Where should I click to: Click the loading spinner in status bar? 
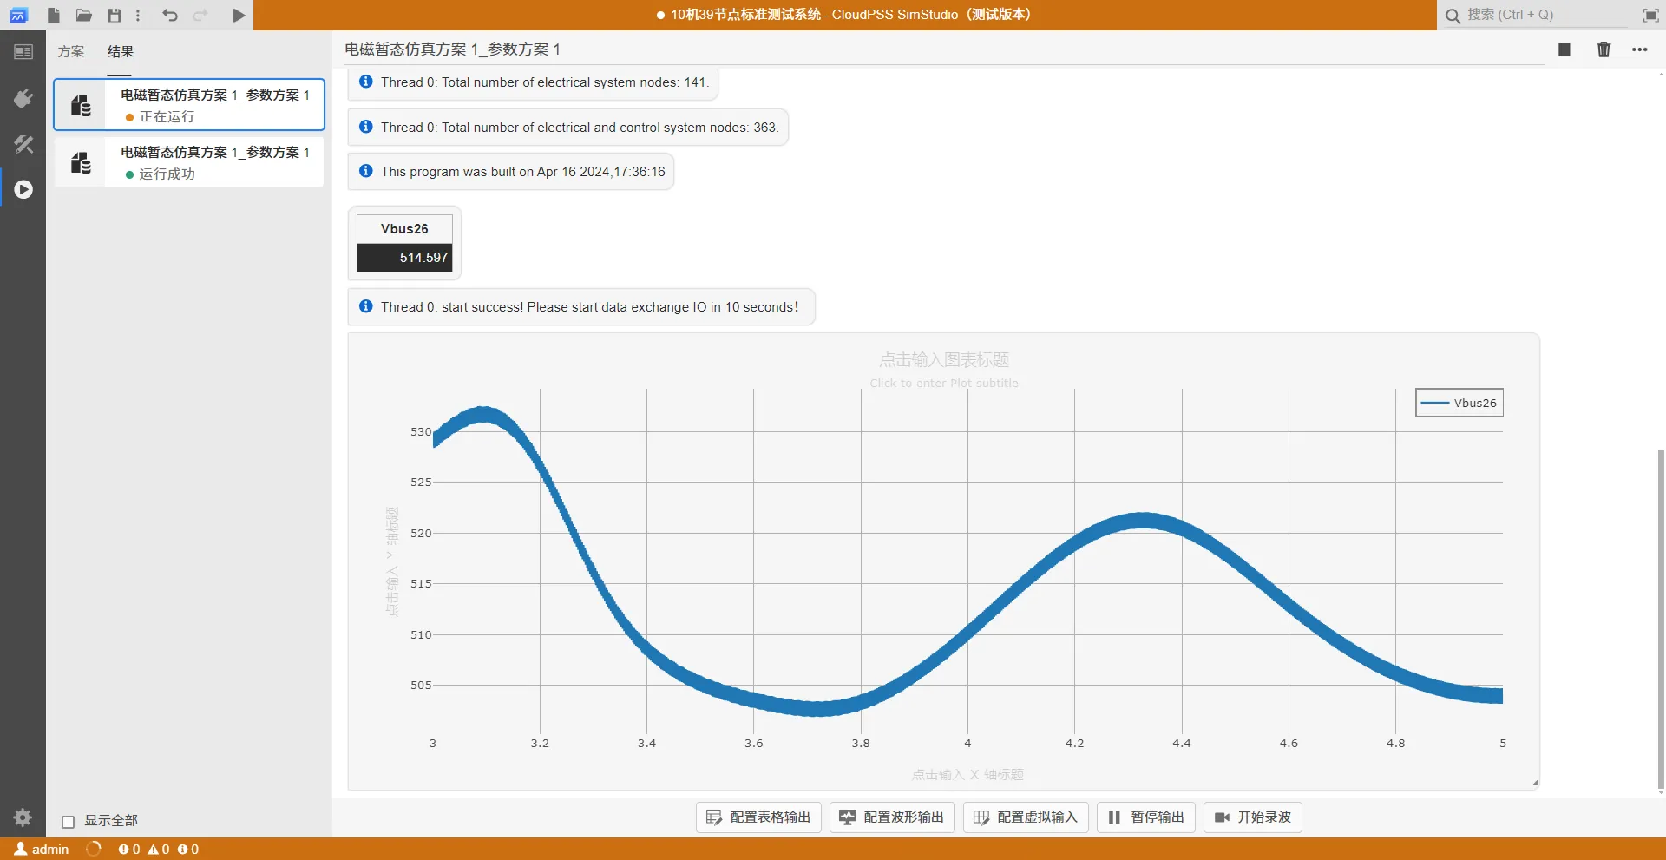click(94, 849)
